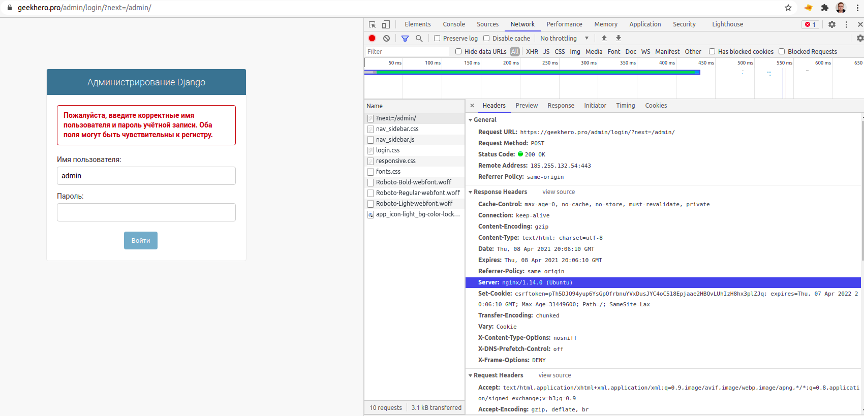Image resolution: width=864 pixels, height=416 pixels.
Task: Click the orange extension icon
Action: click(808, 8)
